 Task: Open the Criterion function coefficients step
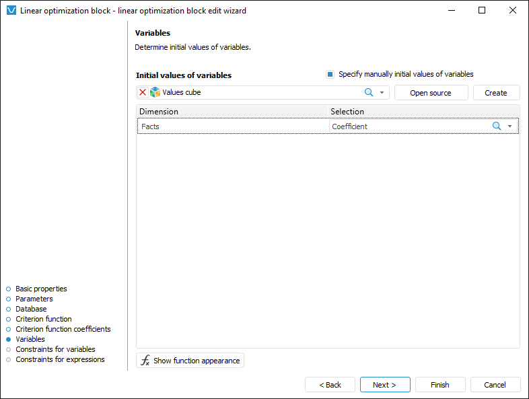(x=63, y=329)
